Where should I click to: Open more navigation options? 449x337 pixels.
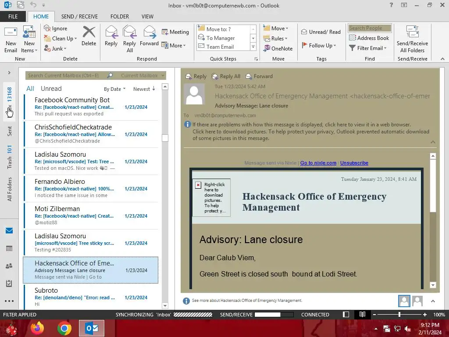coord(9,301)
